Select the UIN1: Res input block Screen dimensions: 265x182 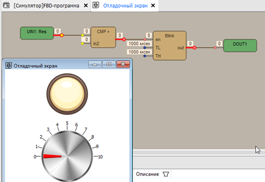click(37, 33)
